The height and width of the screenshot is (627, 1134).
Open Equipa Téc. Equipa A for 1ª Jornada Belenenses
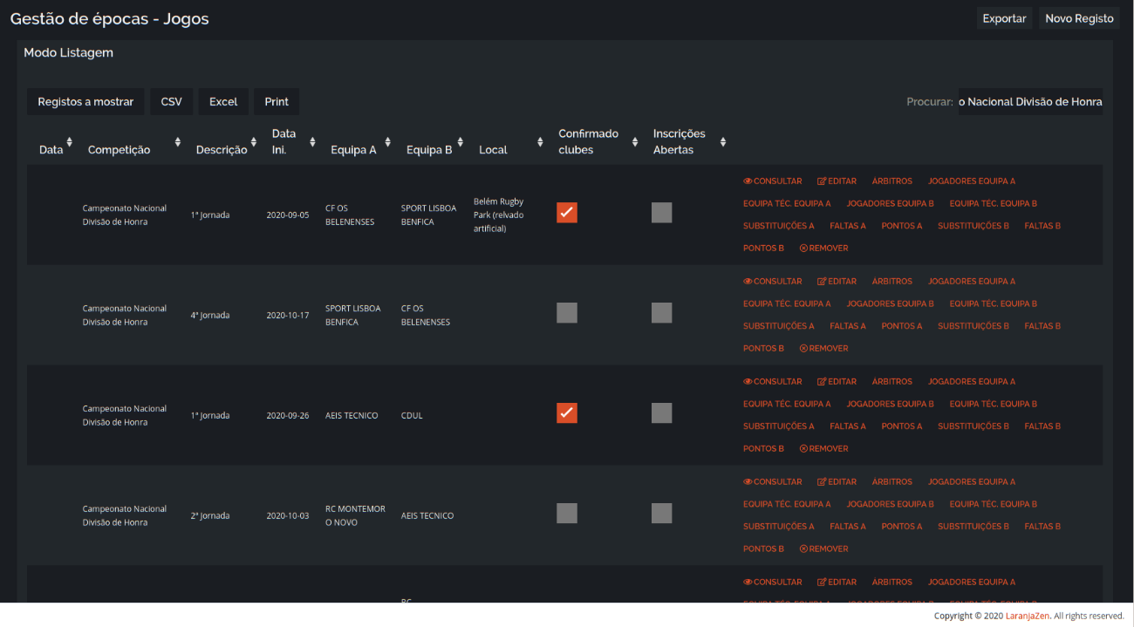tap(787, 204)
